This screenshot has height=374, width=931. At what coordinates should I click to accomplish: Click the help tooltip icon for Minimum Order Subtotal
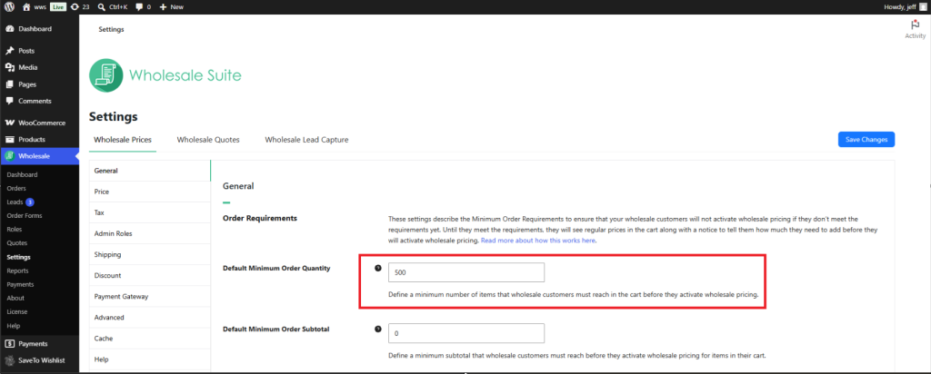click(x=377, y=329)
